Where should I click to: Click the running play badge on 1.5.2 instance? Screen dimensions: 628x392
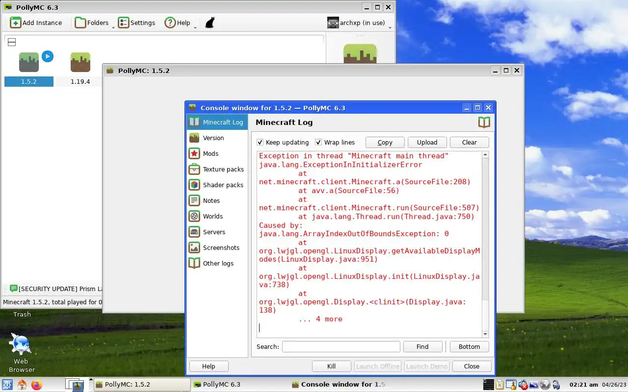47,56
